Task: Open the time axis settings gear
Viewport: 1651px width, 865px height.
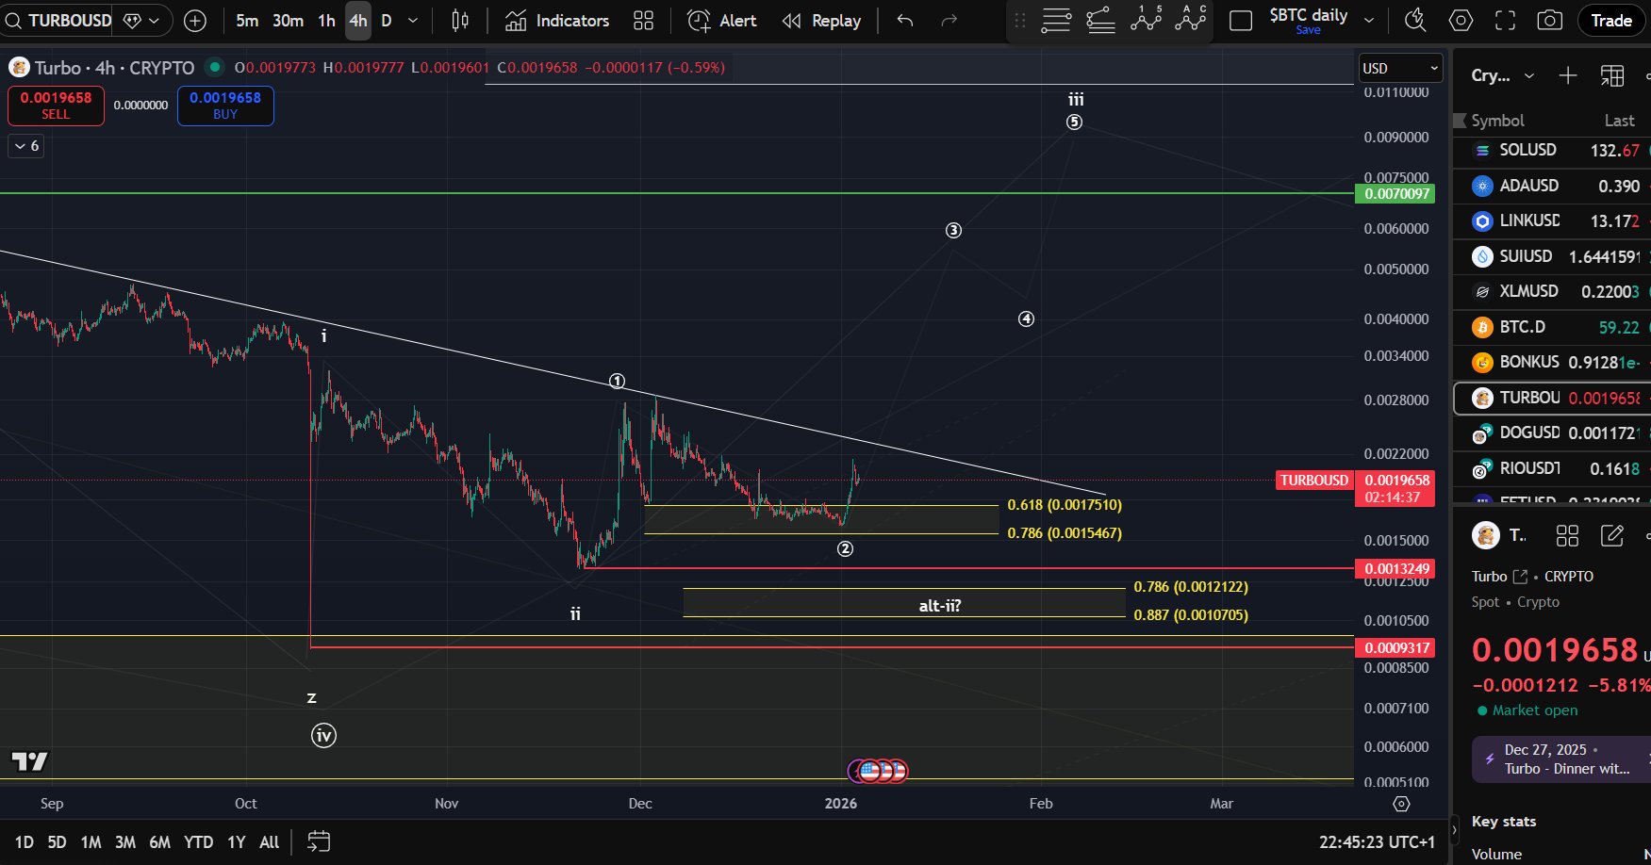Action: click(x=1402, y=804)
